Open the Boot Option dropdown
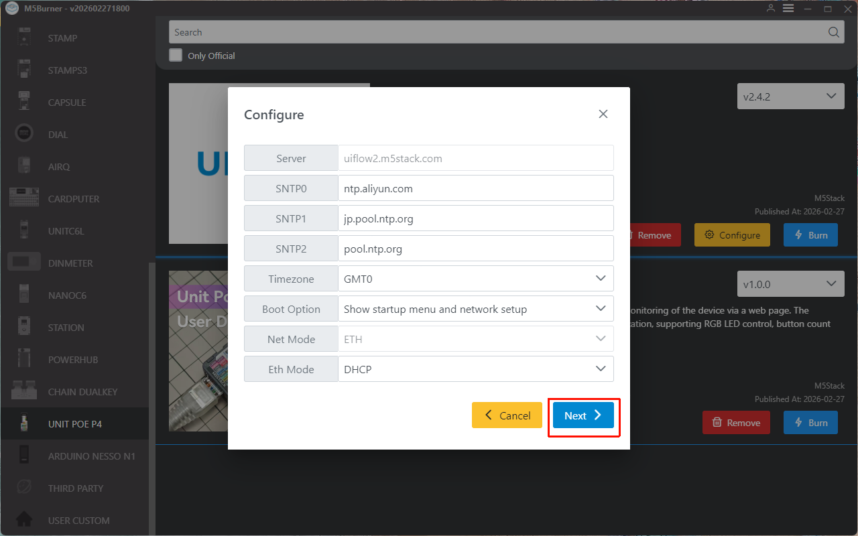Screen dimensions: 858x536 click(475, 309)
